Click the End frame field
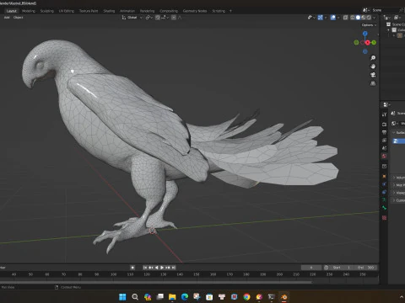This screenshot has height=303, width=405. pos(365,268)
